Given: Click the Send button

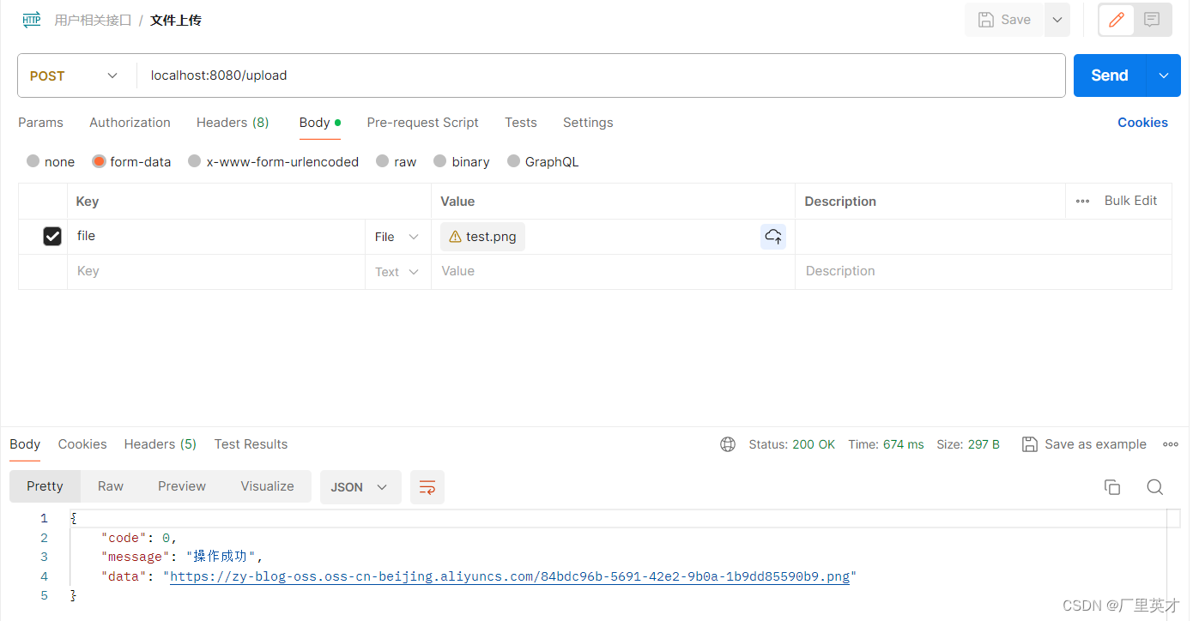Looking at the screenshot, I should 1108,75.
